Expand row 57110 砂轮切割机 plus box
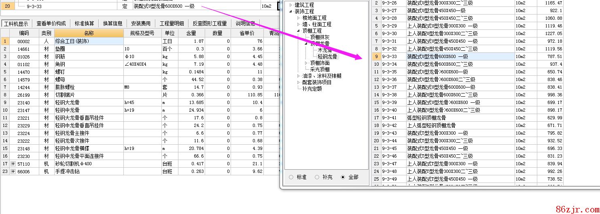The height and width of the screenshot is (214, 600). [x=13, y=164]
